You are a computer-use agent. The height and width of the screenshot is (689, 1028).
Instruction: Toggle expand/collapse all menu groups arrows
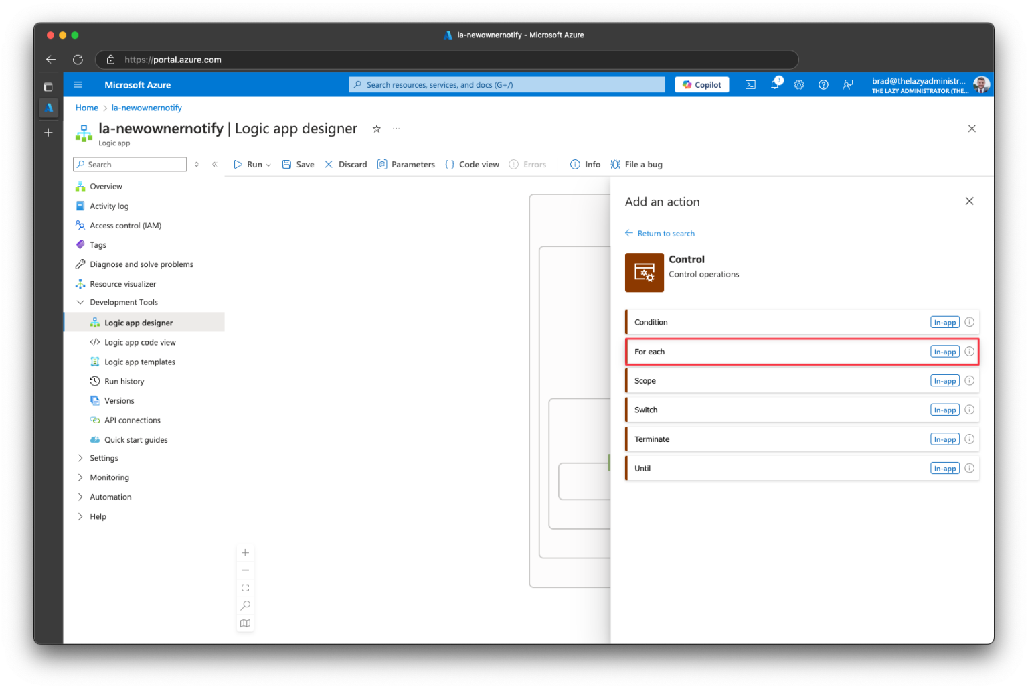coord(196,165)
